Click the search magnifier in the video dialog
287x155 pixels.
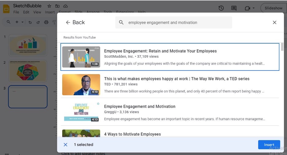(121, 22)
